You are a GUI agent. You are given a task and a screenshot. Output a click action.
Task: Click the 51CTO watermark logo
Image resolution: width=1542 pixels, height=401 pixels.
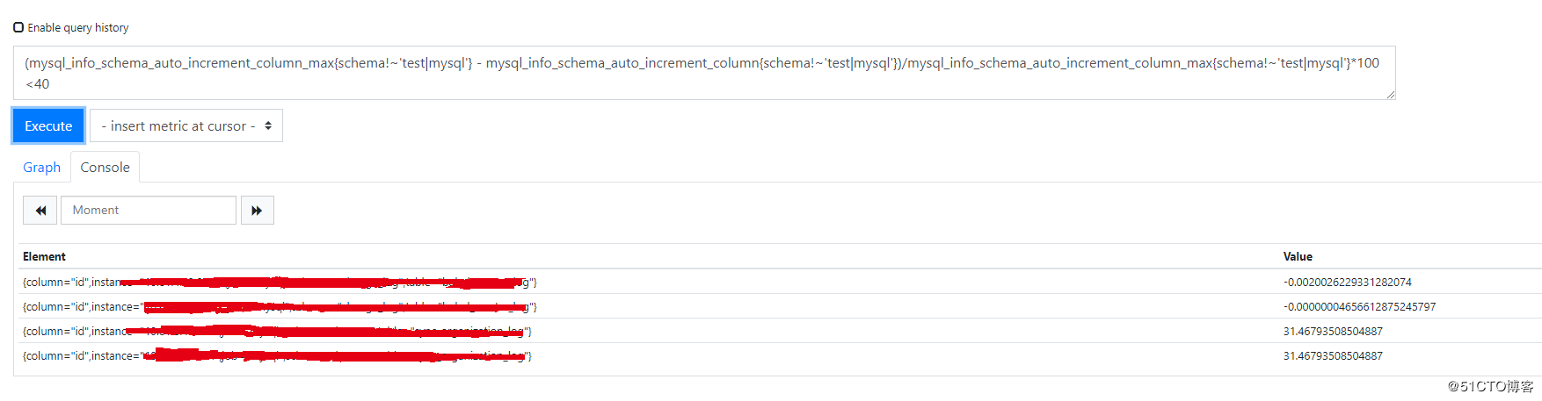pos(1490,386)
